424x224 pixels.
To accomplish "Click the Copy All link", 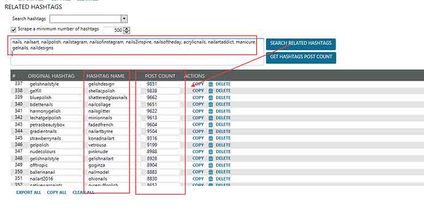I will 57,193.
